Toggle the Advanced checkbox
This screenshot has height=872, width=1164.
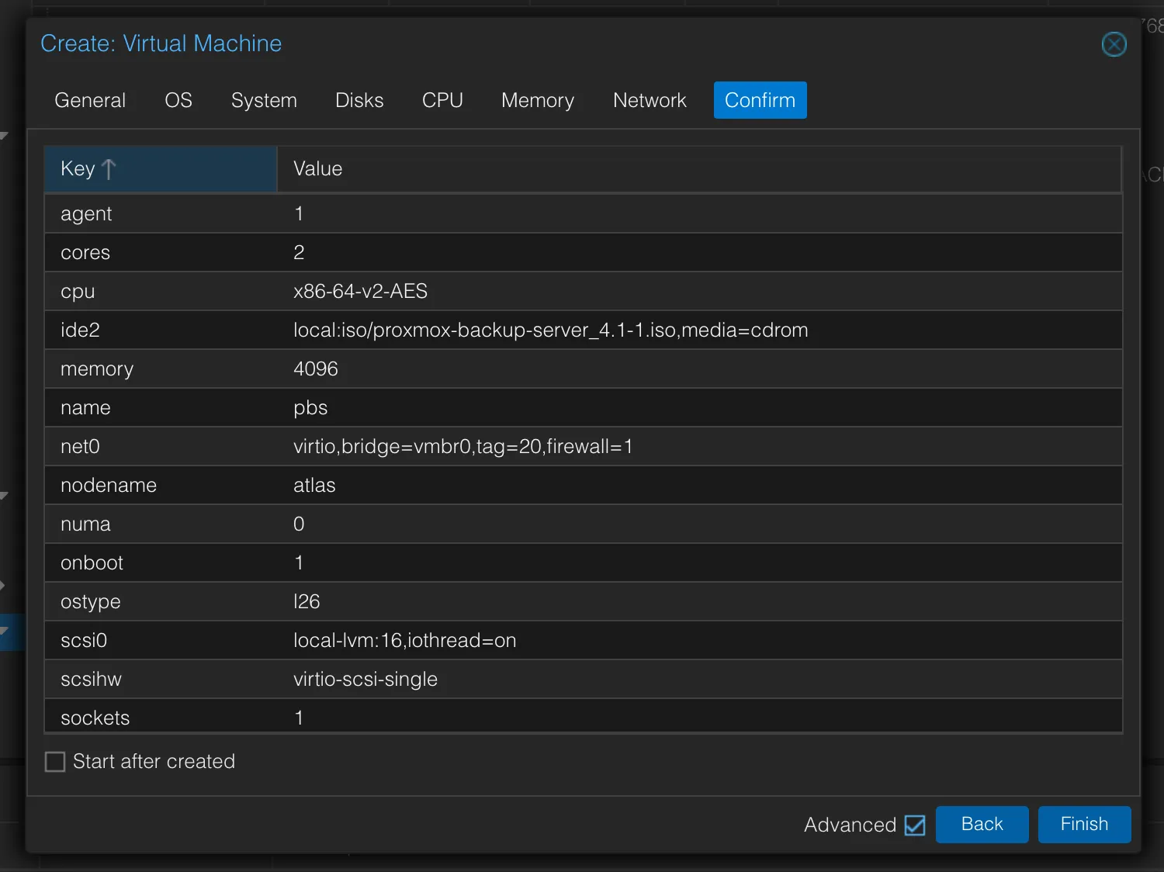(915, 825)
